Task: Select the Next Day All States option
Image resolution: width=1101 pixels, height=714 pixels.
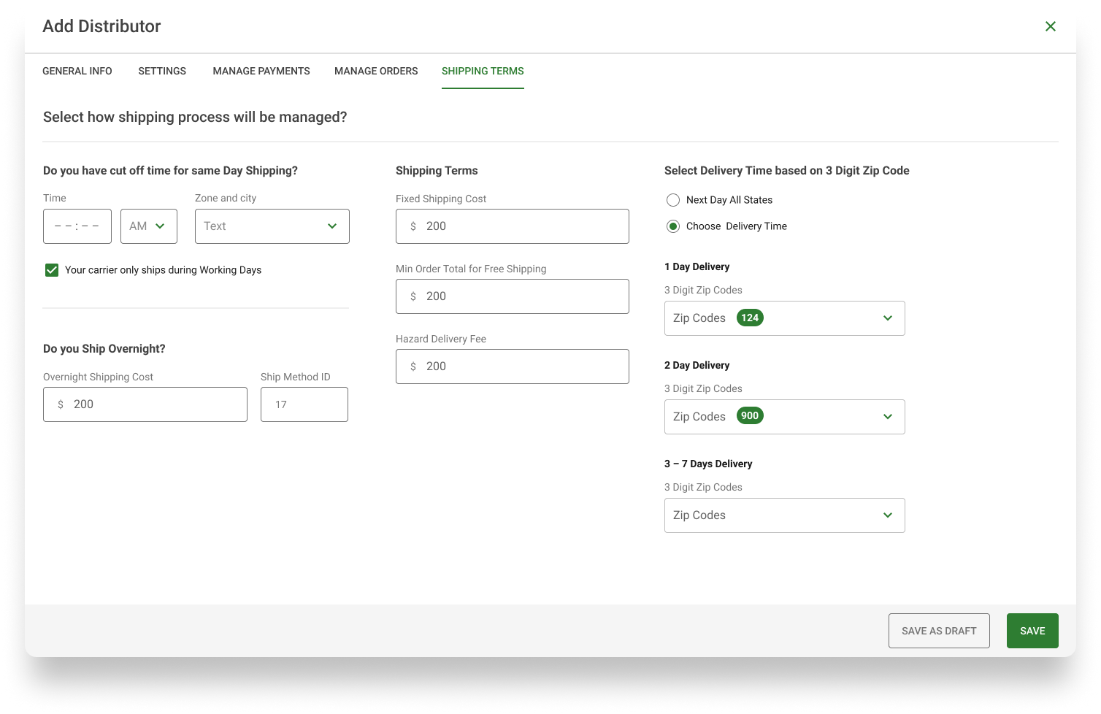Action: (673, 200)
